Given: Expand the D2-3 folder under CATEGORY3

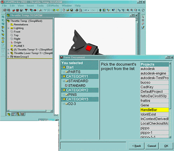Looking at the screenshot, I should tap(64, 104).
